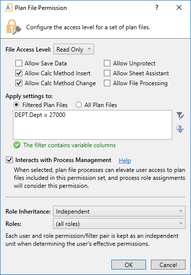Close the Plan File Permission dialog
Viewport: 191px width, 275px height.
point(179,7)
